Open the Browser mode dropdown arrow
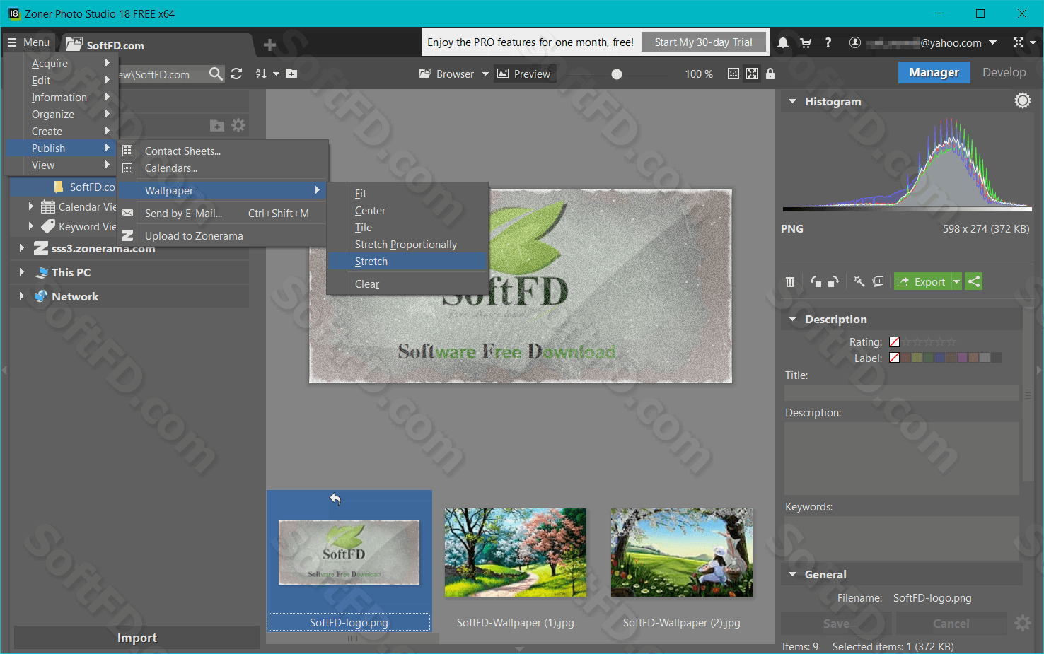 point(485,74)
